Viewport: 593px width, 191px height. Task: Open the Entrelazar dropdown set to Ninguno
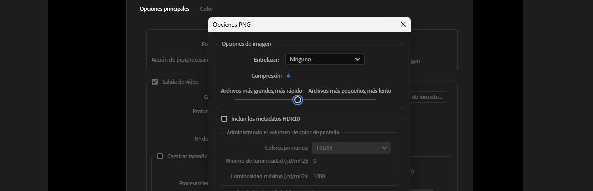324,59
